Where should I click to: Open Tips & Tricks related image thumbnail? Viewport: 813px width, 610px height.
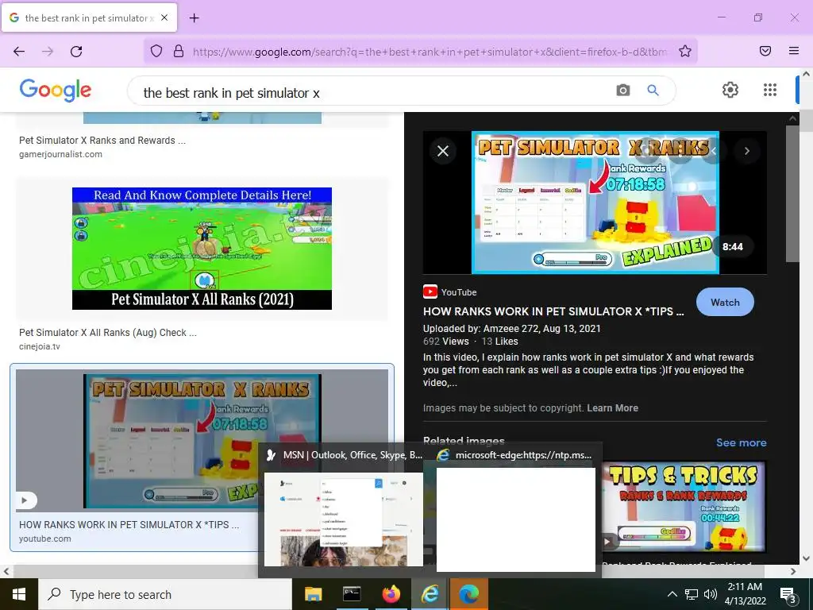(684, 507)
